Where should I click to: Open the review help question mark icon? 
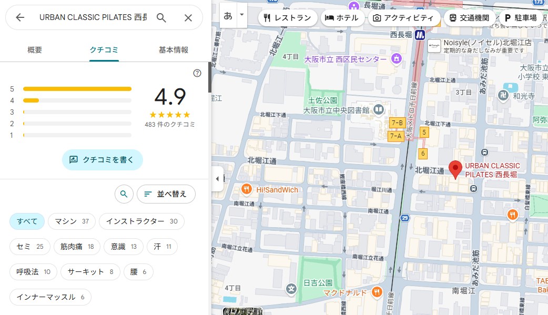coord(197,73)
